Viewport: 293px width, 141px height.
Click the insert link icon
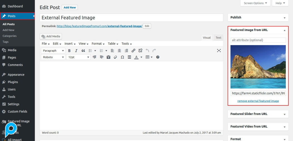point(133,51)
